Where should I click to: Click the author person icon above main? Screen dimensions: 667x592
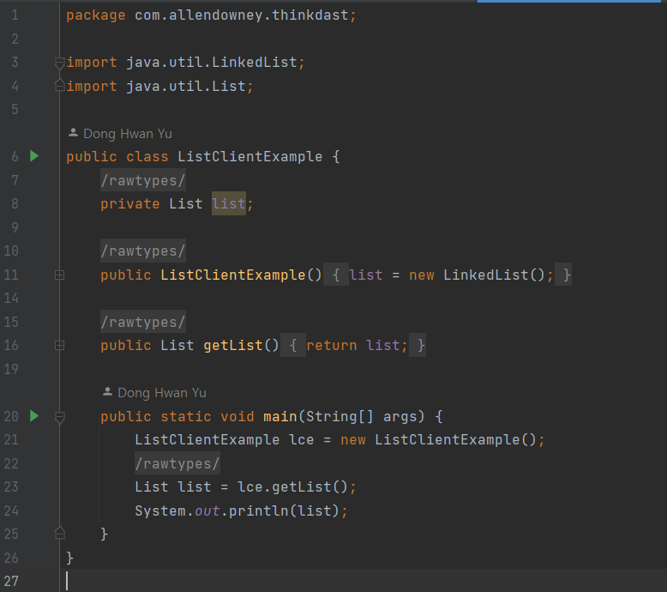107,391
